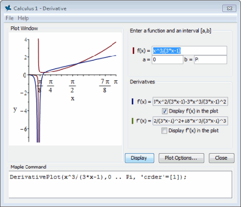Click the b = interval input field
Screen dimensions: 241x207
pos(210,60)
